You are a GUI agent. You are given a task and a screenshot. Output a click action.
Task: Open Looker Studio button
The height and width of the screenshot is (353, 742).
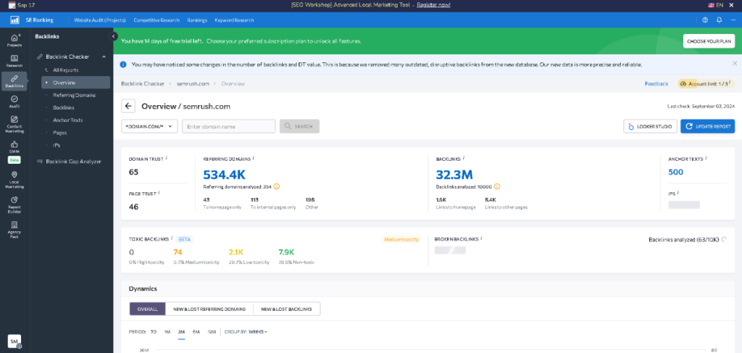coord(650,126)
